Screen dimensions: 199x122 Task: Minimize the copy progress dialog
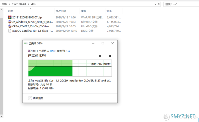coord(93,43)
